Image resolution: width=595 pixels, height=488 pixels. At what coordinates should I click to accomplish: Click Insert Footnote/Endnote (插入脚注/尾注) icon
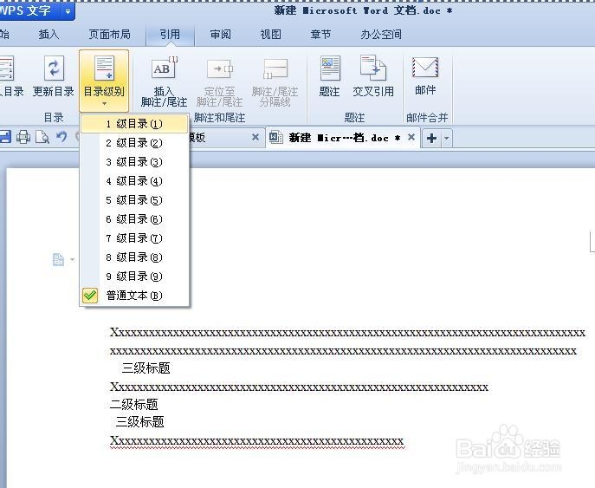point(164,69)
